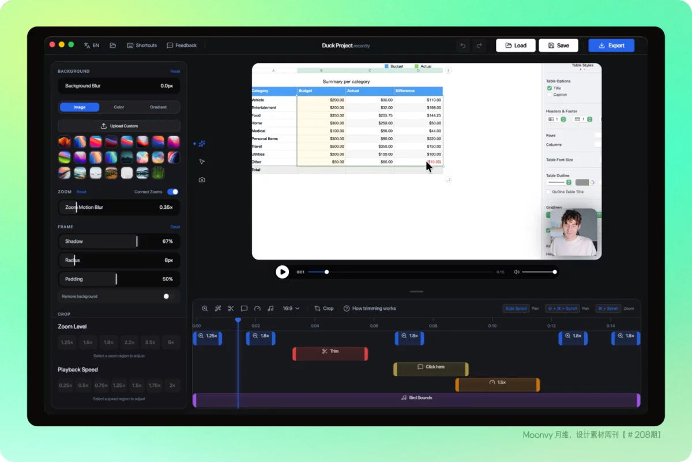Click the add zoom magnifier icon
The height and width of the screenshot is (462, 692).
[205, 309]
